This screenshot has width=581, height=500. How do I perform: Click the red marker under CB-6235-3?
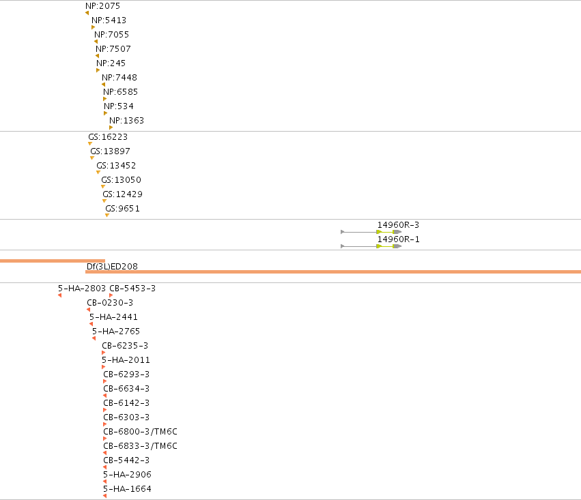pyautogui.click(x=103, y=353)
